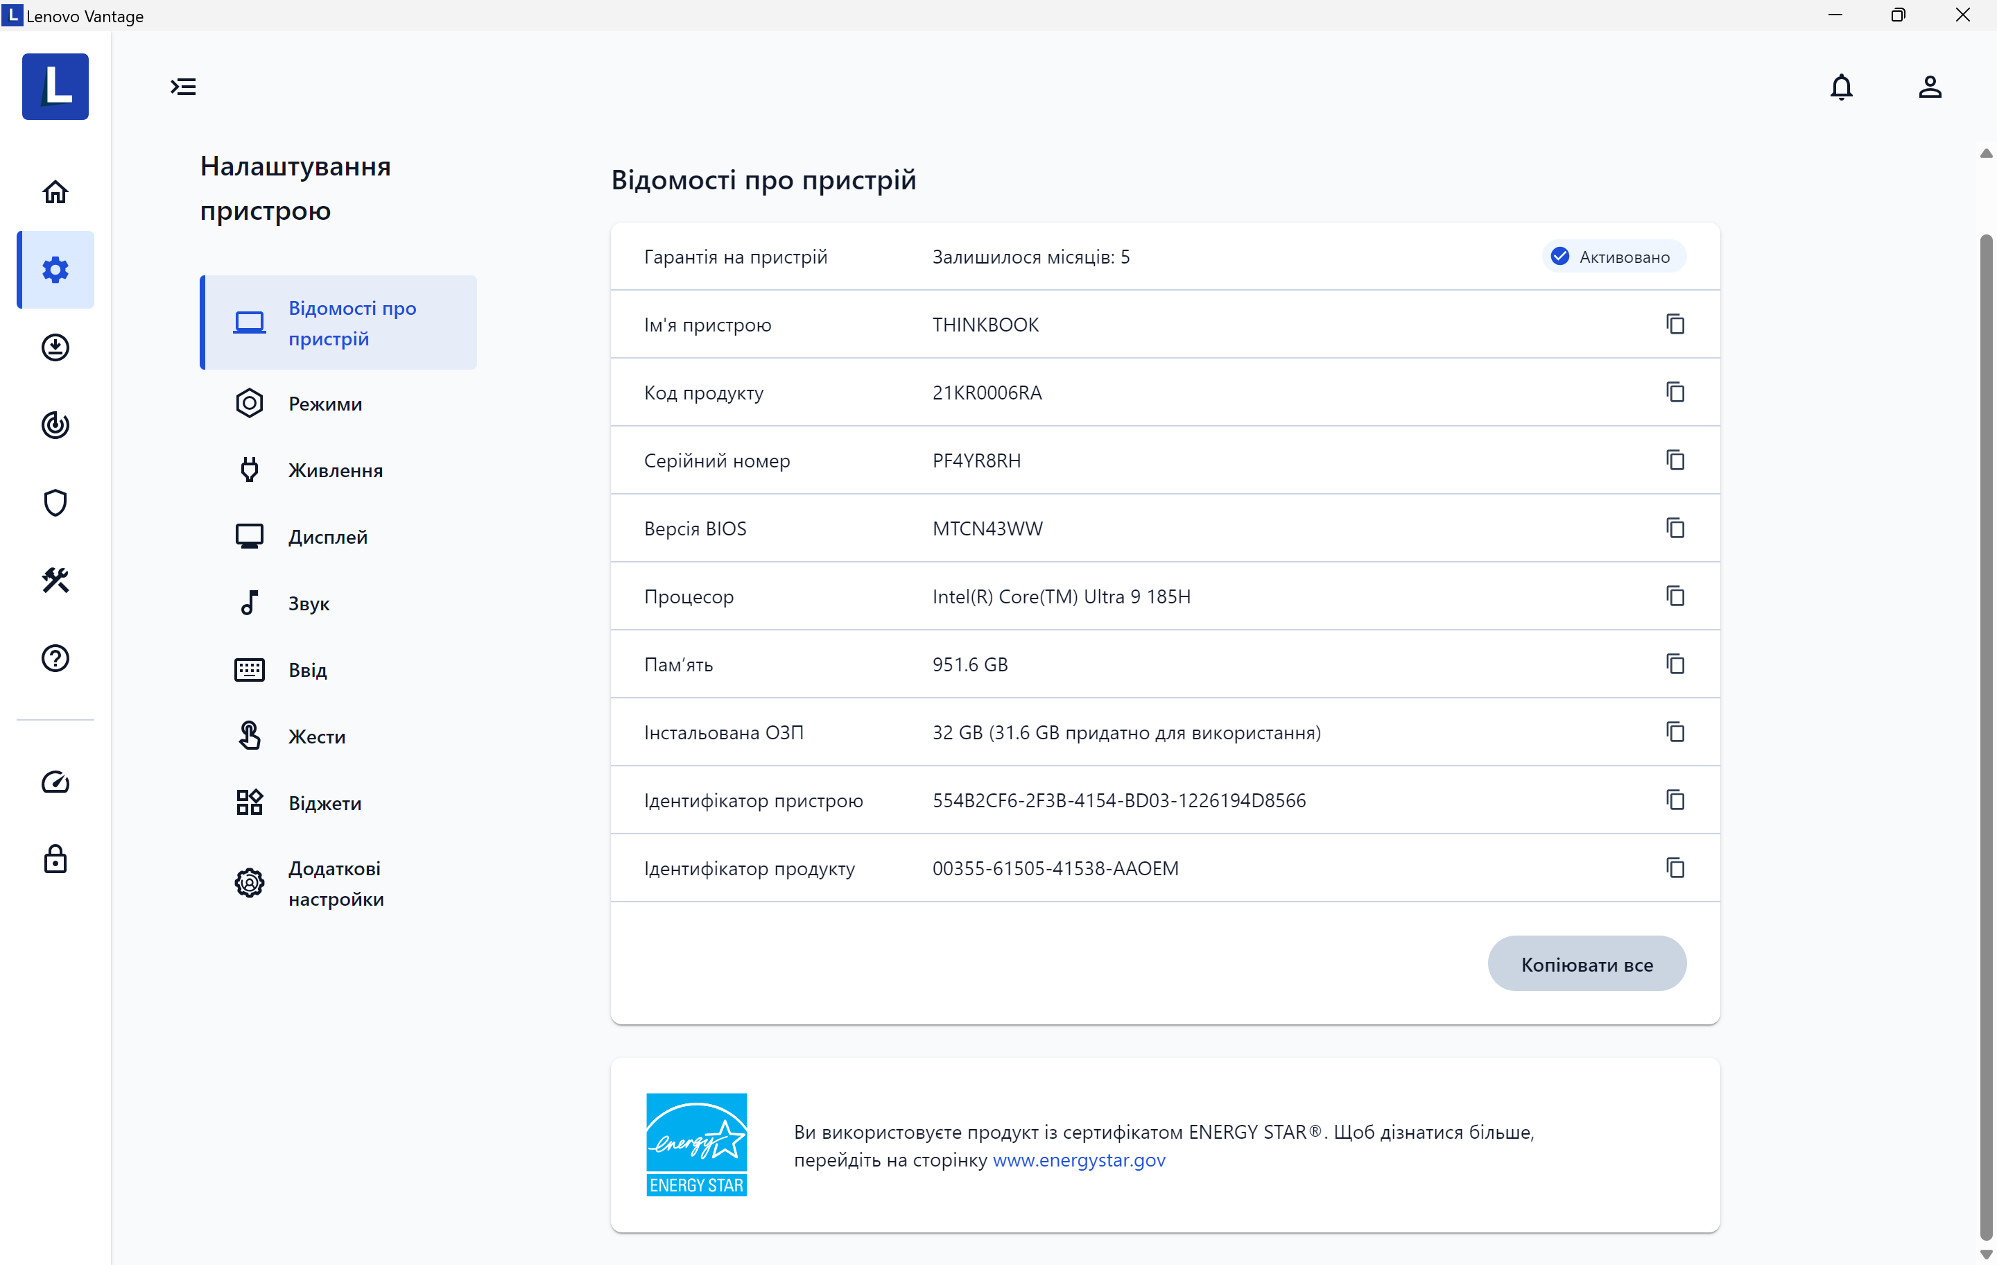
Task: Open notifications bell icon
Action: [x=1841, y=86]
